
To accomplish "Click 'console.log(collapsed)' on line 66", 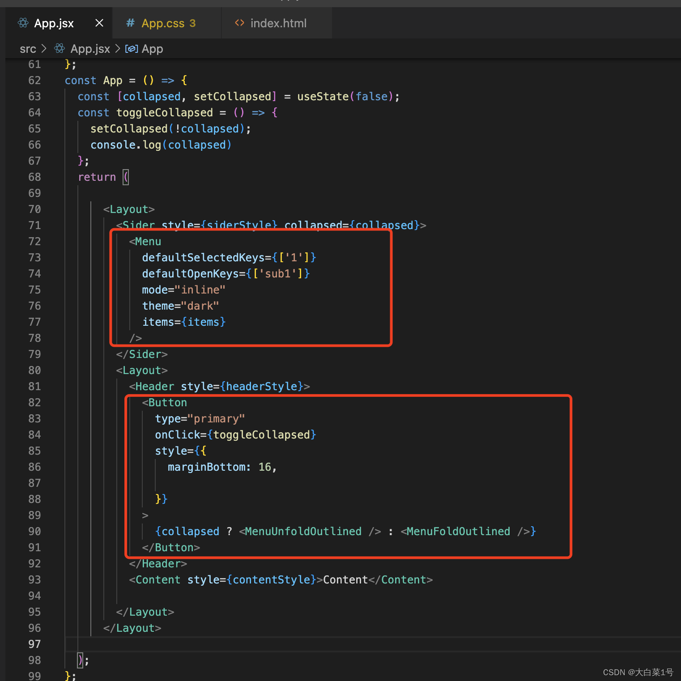I will 161,145.
